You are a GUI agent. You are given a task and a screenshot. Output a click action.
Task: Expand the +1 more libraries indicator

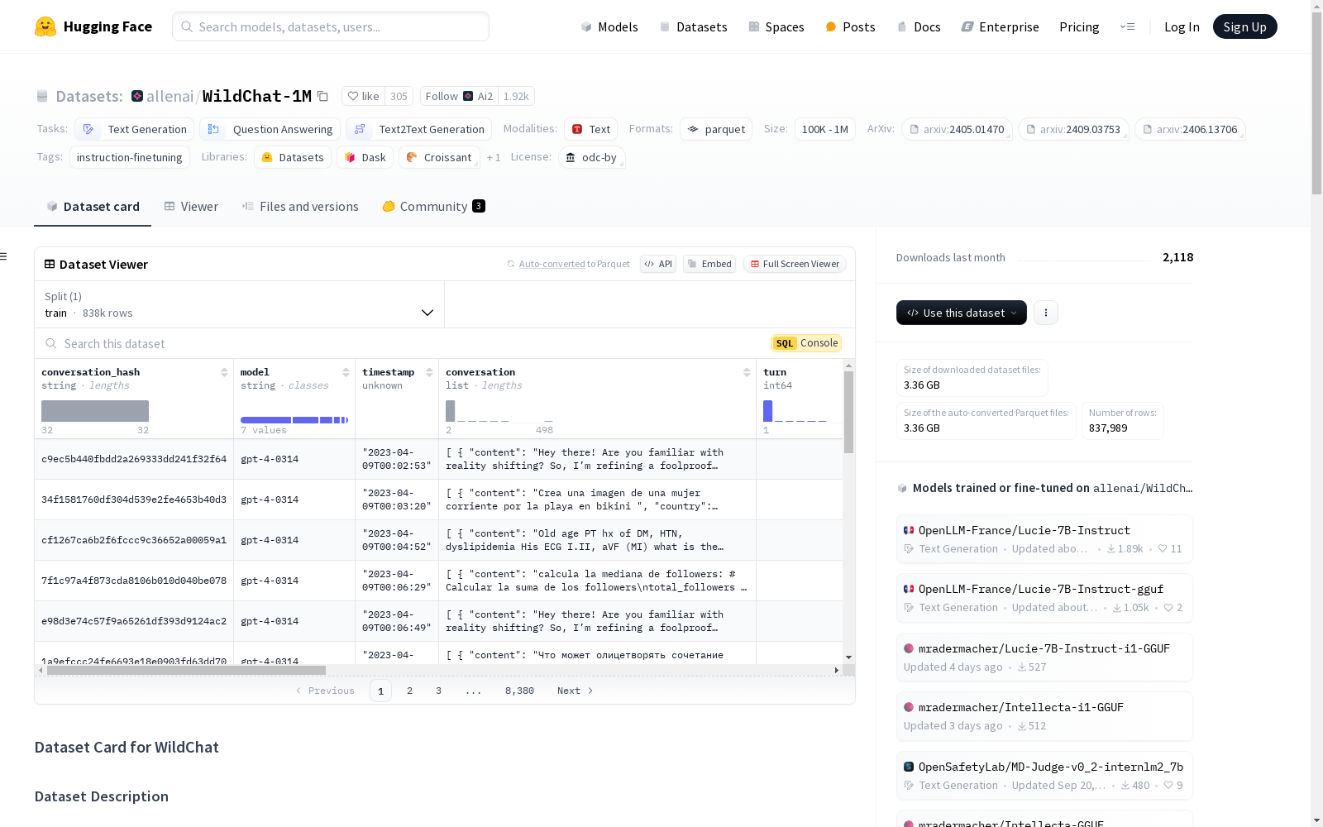click(x=494, y=157)
